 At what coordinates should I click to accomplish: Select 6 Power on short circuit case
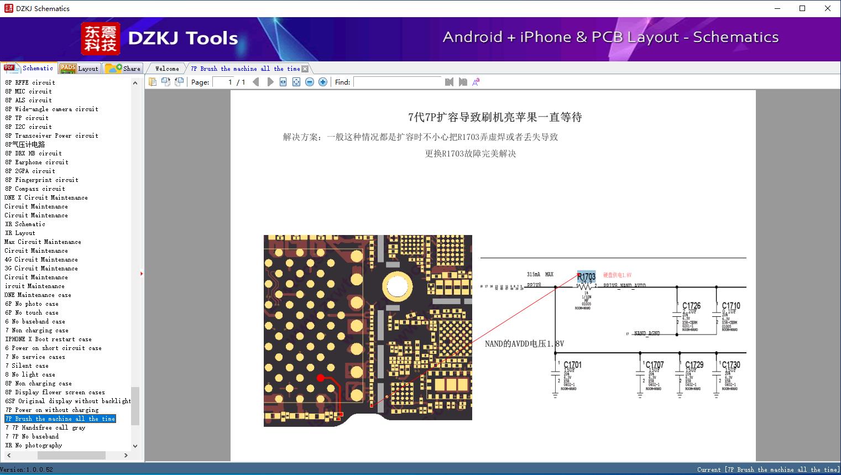[x=53, y=348]
